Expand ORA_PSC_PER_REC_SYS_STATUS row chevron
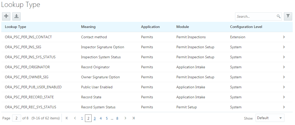This screenshot has height=125, width=295. click(x=284, y=107)
